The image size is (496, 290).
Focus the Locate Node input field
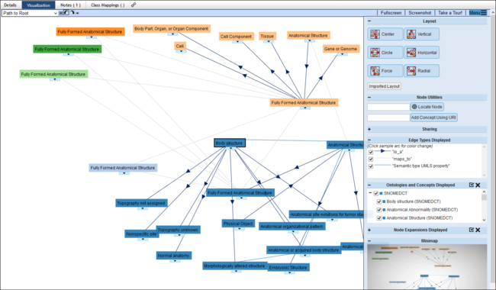point(388,107)
